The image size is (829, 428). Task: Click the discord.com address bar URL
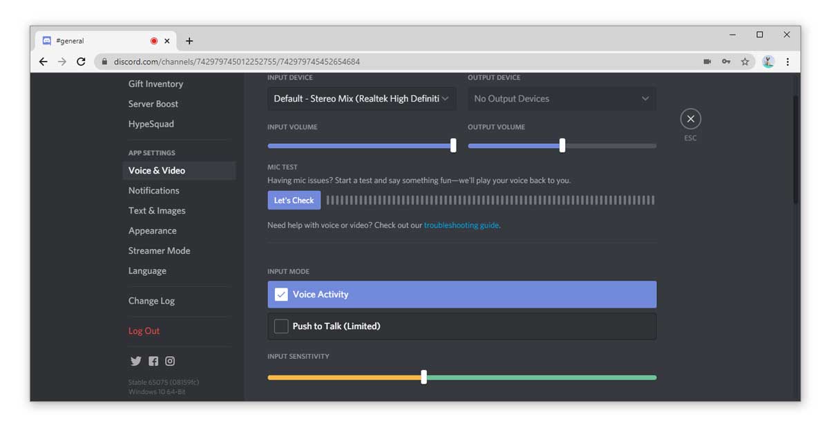coord(237,62)
